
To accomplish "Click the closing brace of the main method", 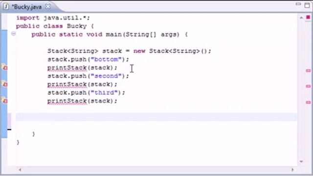I will pos(34,134).
